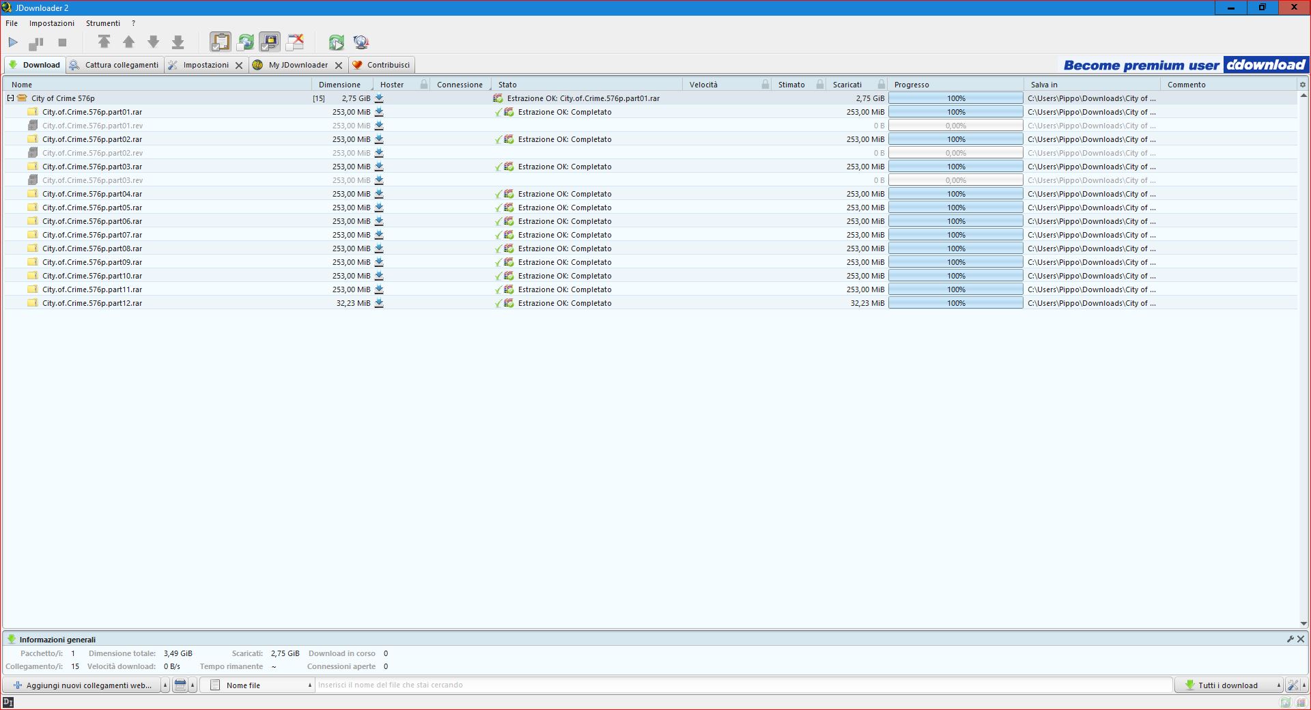
Task: Open the File menu
Action: 12,23
